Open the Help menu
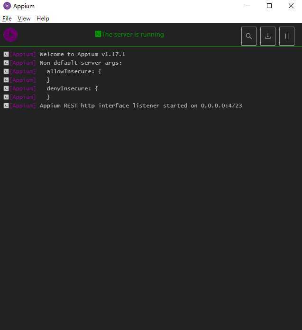 point(43,19)
